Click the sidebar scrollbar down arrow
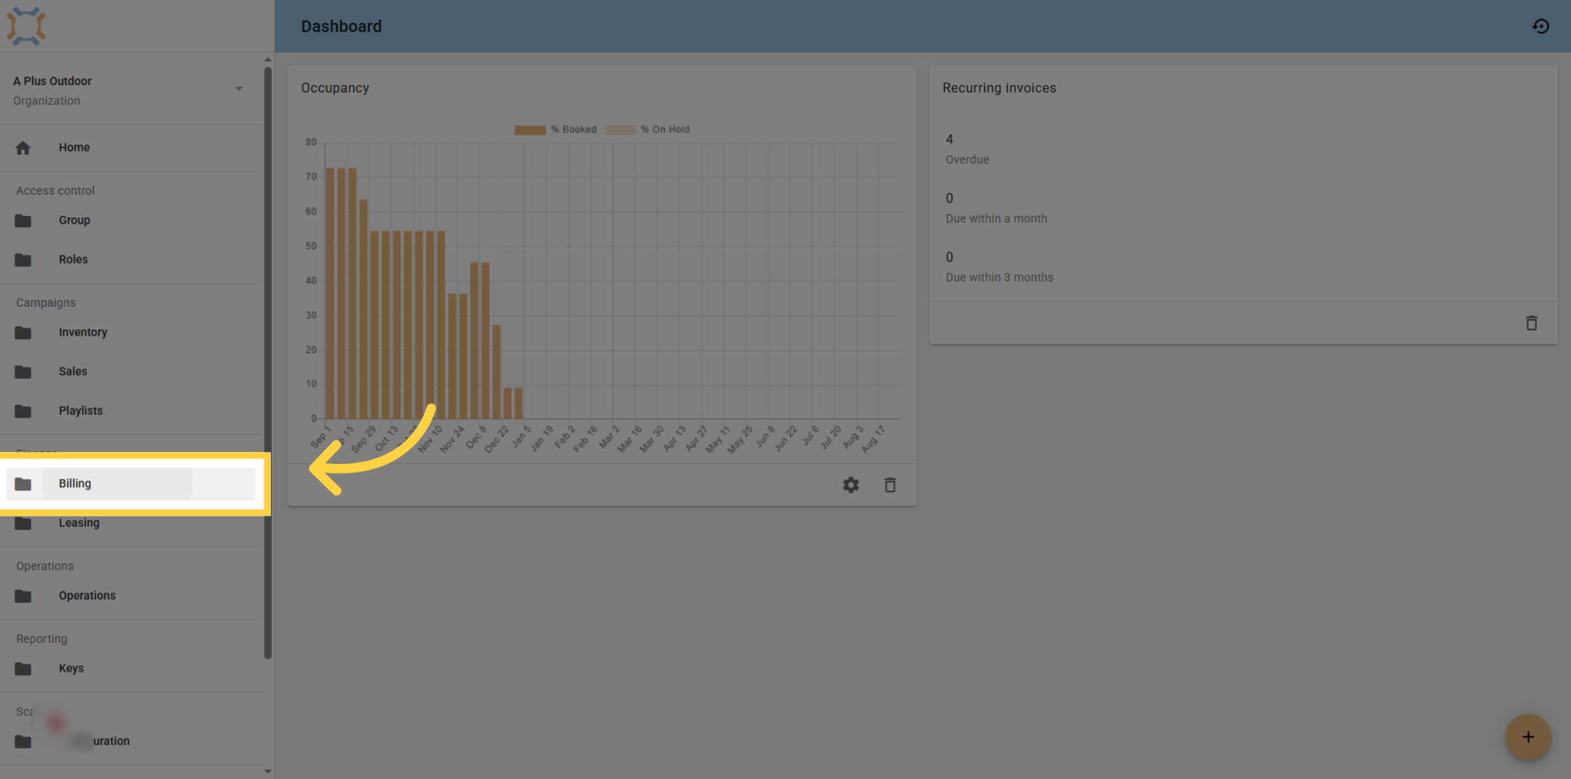 268,771
